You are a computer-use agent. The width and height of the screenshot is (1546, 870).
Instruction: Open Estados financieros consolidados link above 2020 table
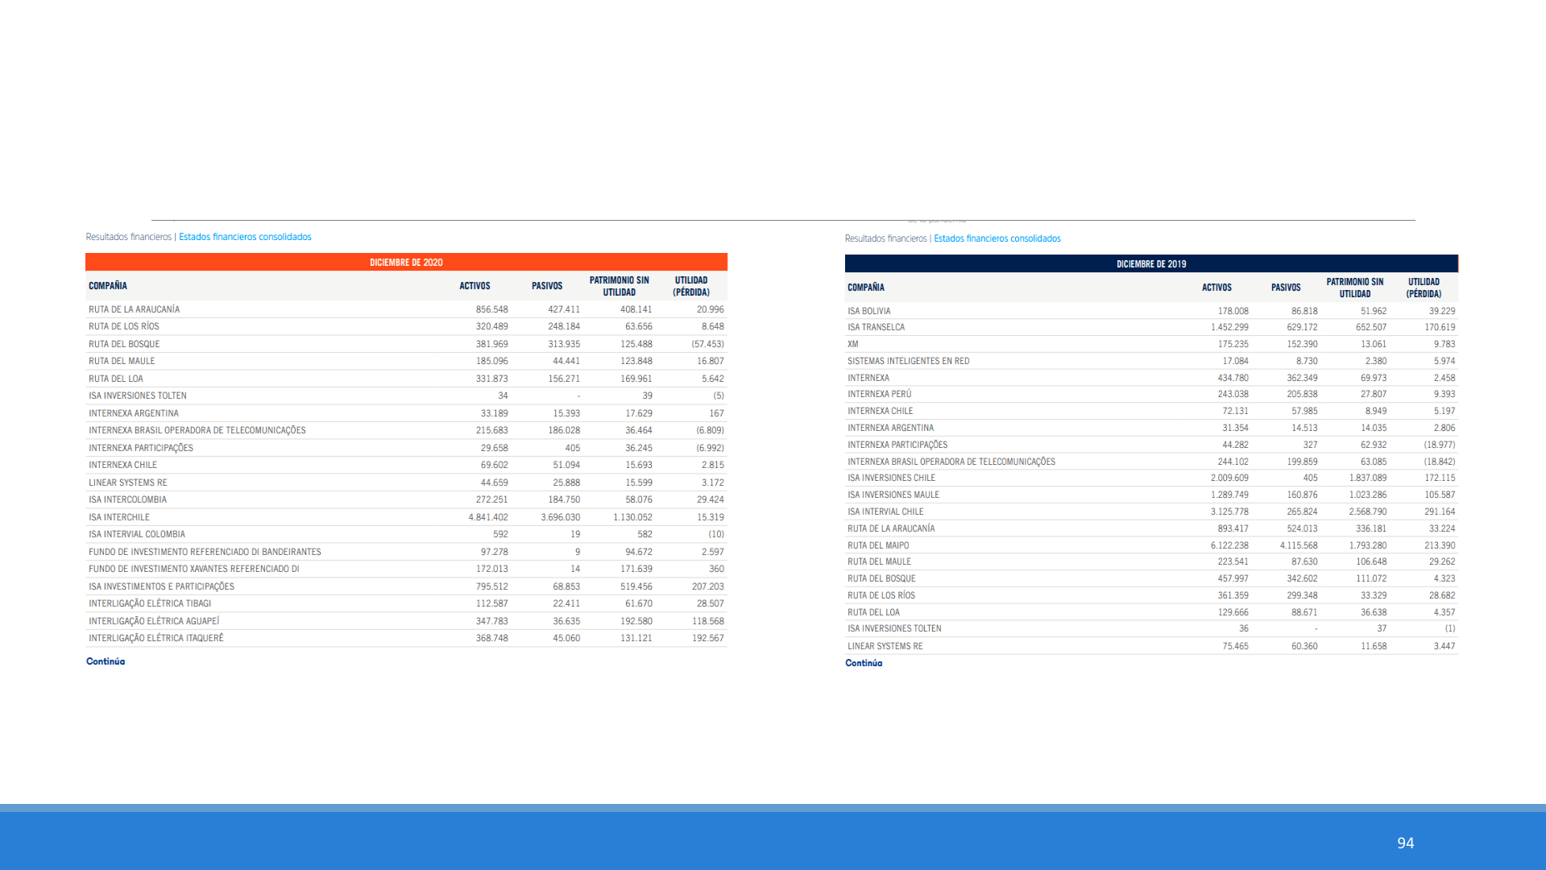tap(245, 237)
